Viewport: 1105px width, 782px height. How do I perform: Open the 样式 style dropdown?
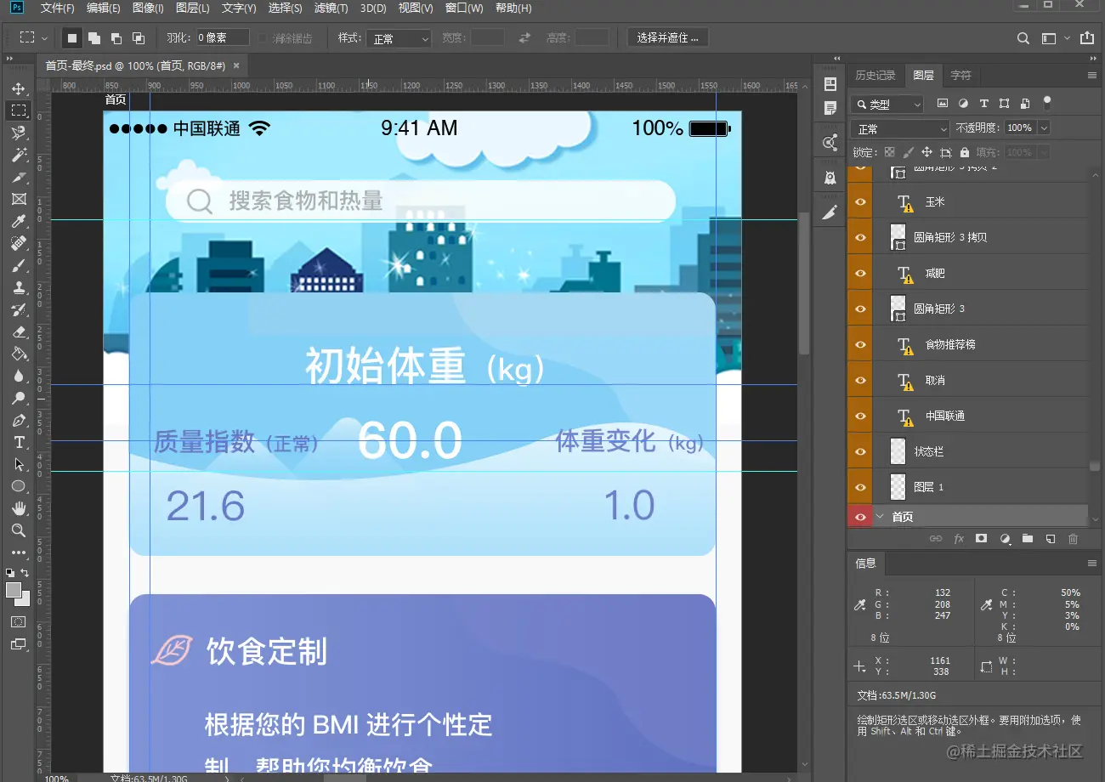(400, 38)
